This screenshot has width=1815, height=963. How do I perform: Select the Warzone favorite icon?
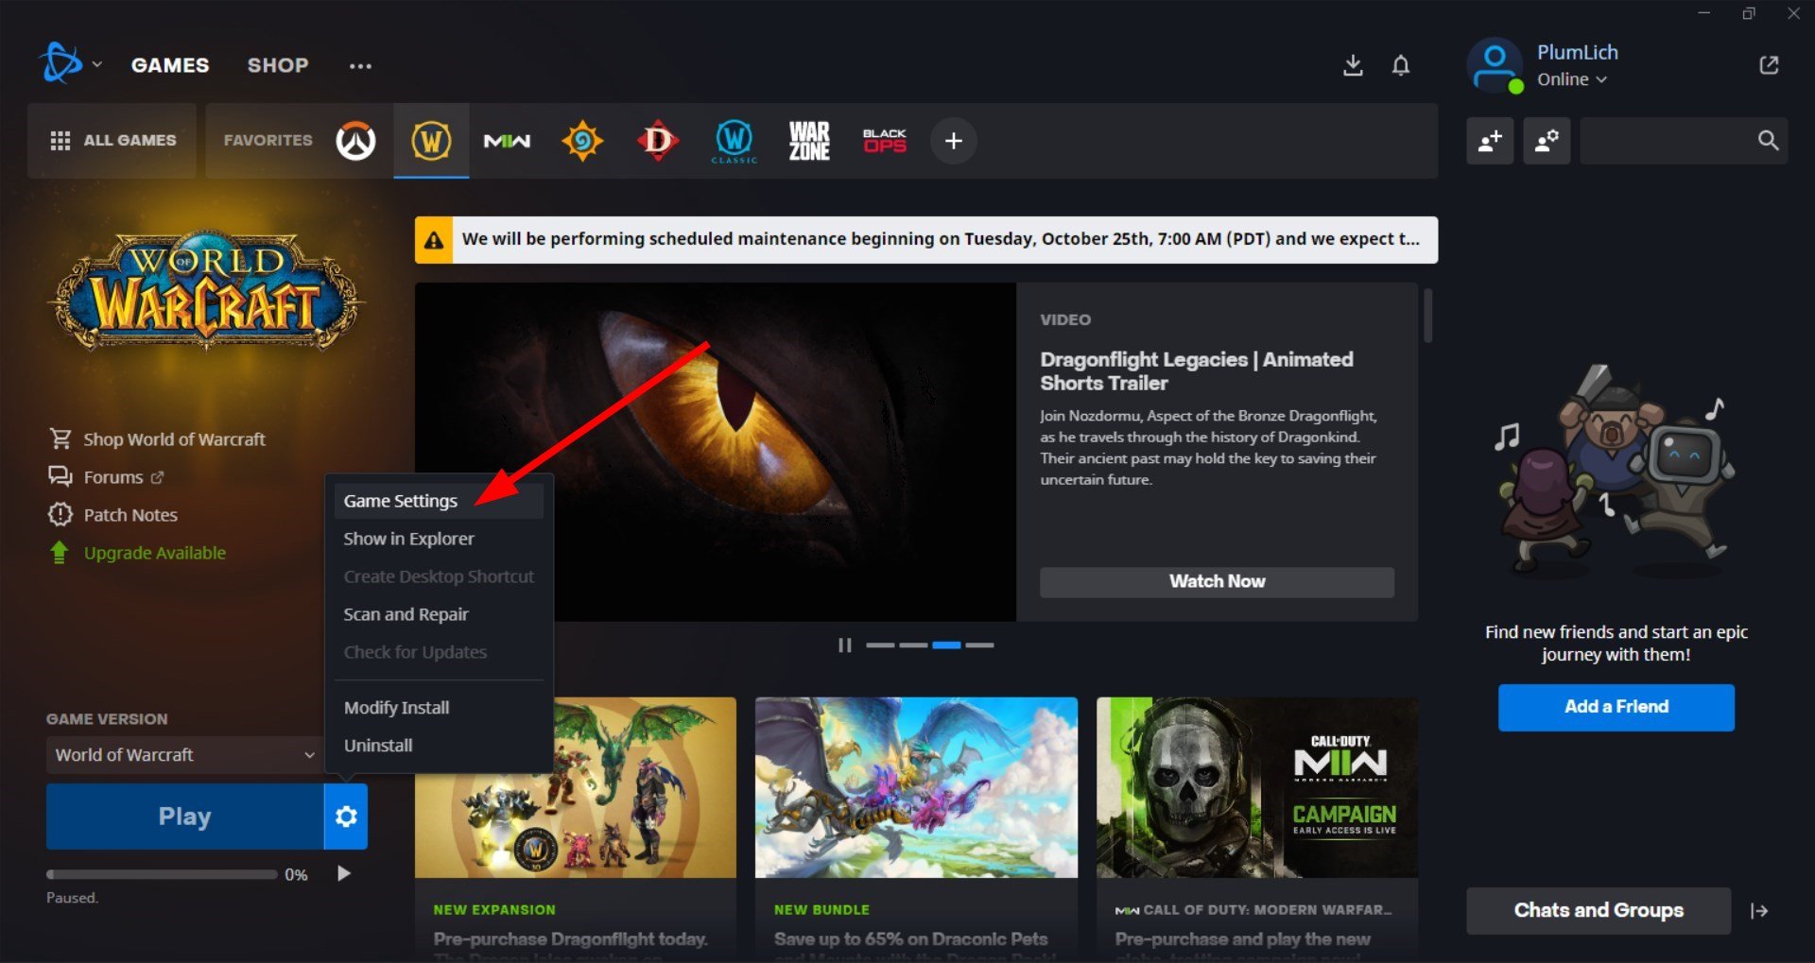[809, 141]
